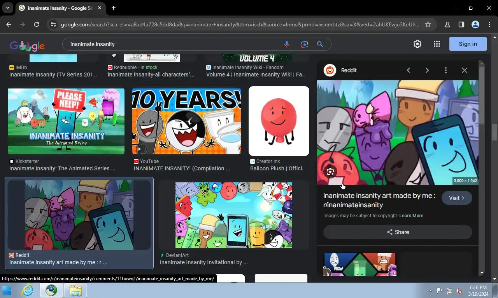Screen dimensions: 498x298
Task: Open a new browser tab
Action: pyautogui.click(x=114, y=8)
